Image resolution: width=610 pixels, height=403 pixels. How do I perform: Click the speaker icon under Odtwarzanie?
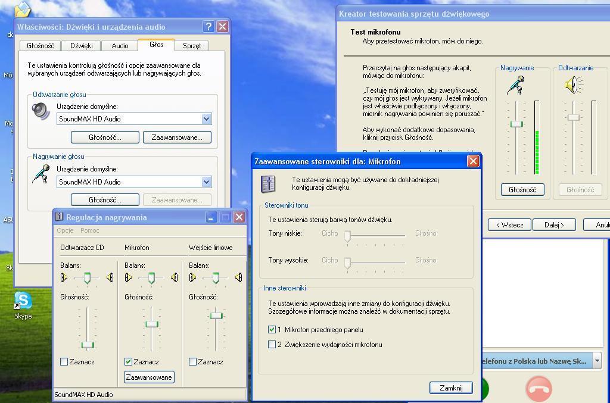(x=573, y=85)
